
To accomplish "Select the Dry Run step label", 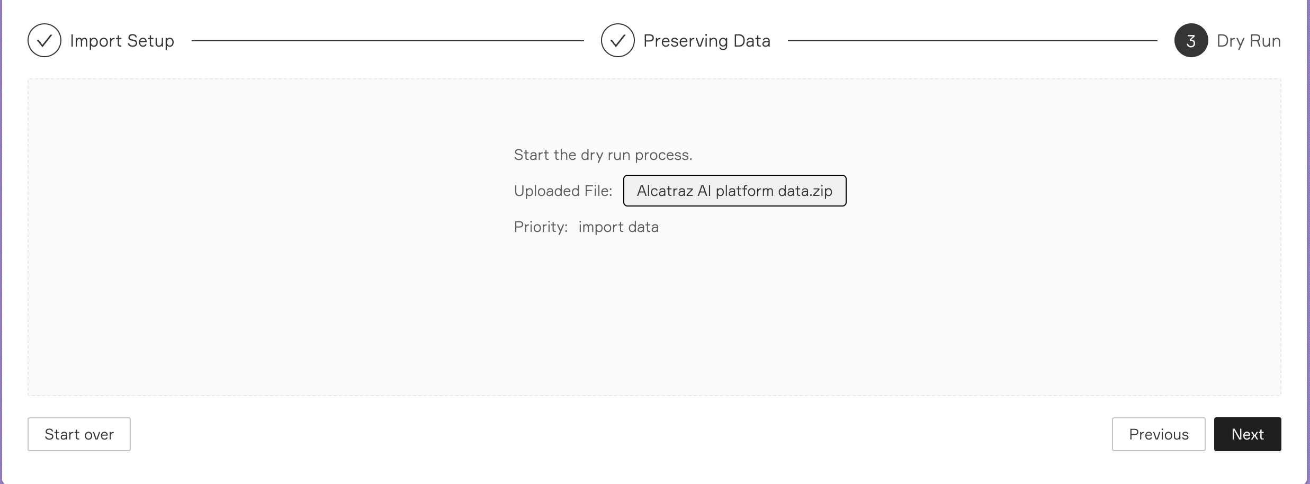I will pos(1249,41).
